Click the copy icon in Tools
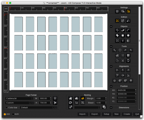The height and width of the screenshot is (120, 144). [x=117, y=61]
